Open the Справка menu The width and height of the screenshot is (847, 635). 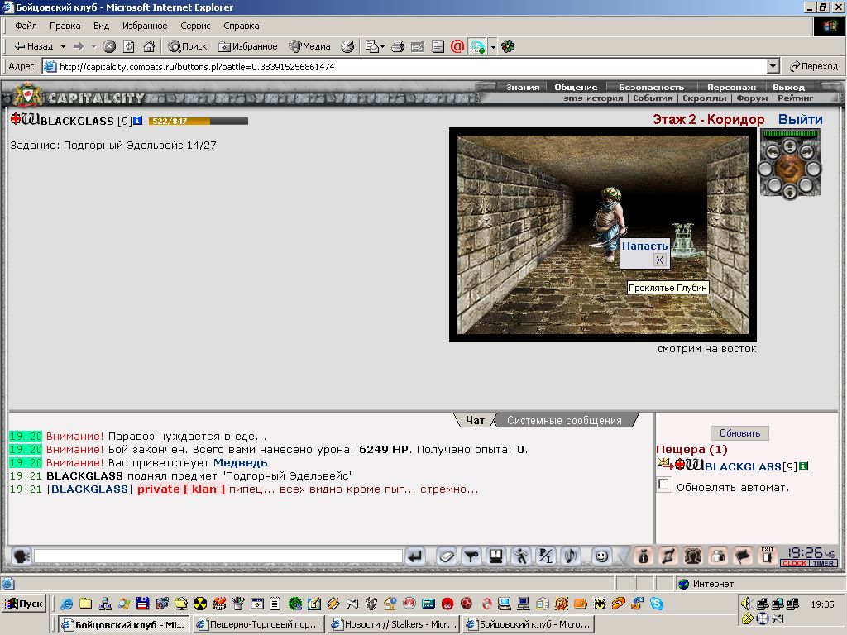(x=241, y=26)
